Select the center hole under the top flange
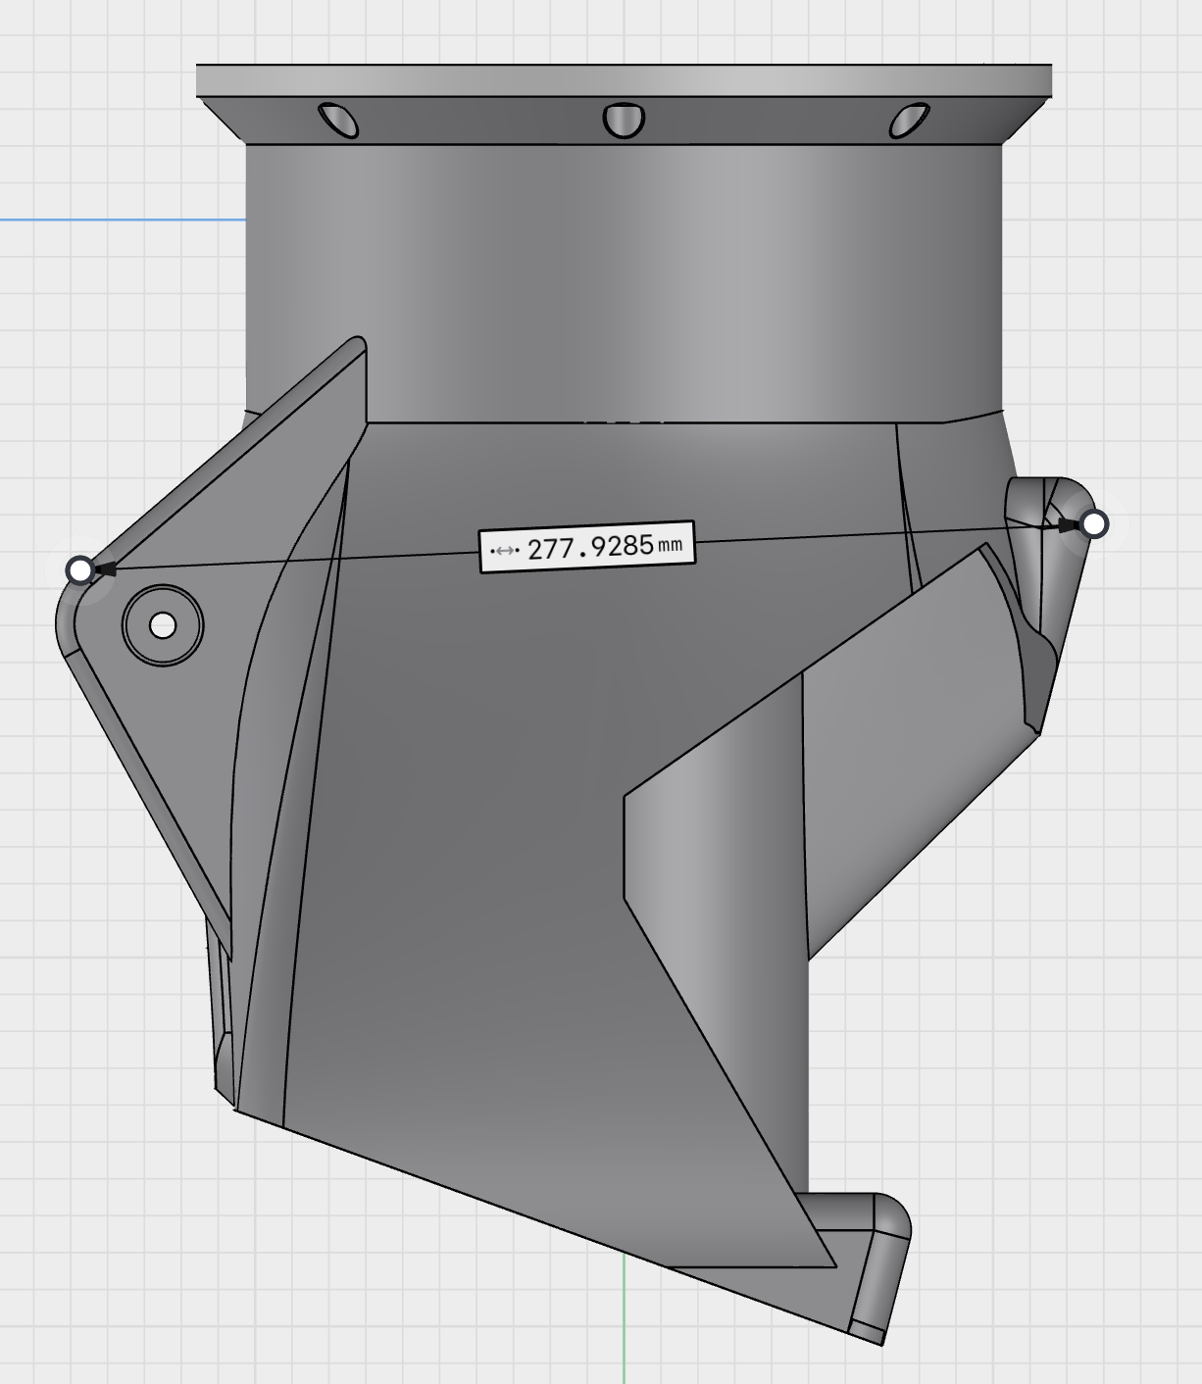 [x=624, y=120]
